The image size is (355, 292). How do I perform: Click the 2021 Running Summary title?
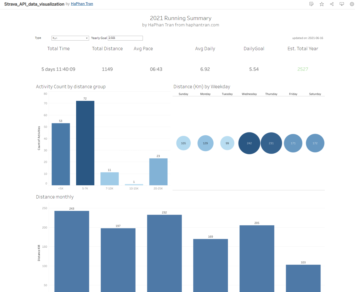tap(181, 18)
